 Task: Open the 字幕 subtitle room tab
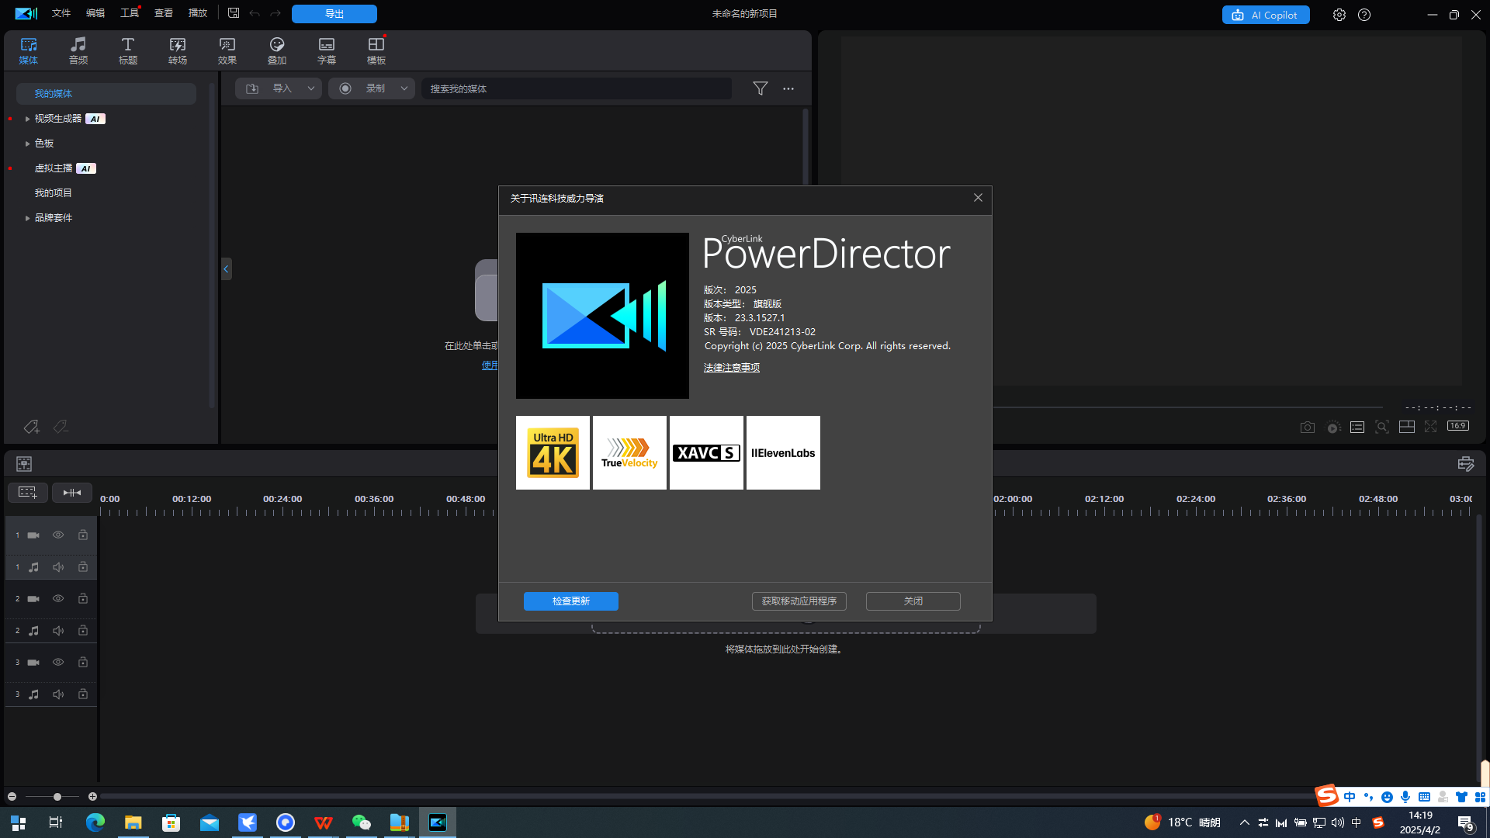pos(327,50)
